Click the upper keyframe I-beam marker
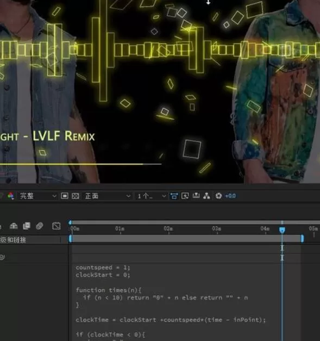 282,248
